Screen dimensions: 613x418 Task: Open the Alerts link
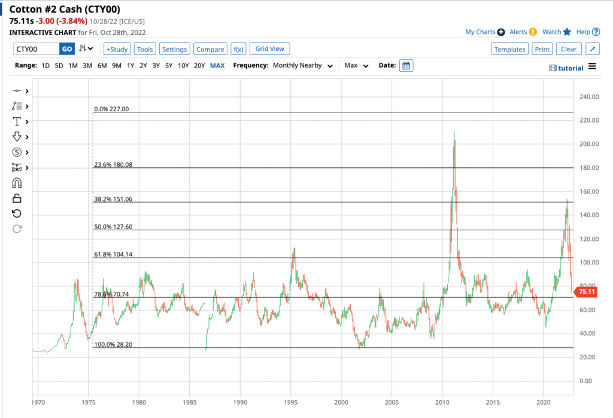click(518, 32)
